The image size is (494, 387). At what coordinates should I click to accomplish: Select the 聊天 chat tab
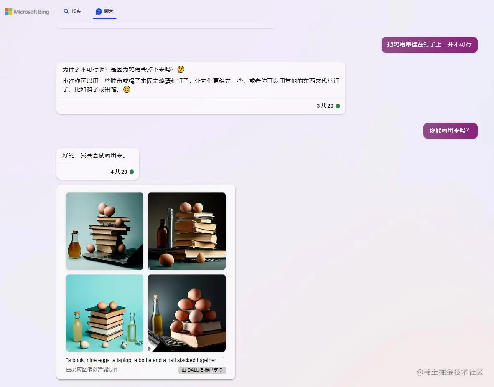click(104, 11)
